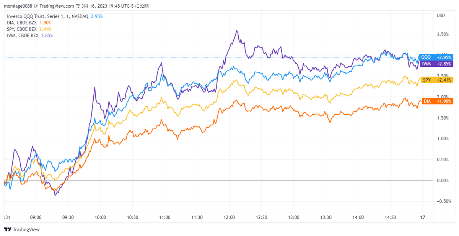Click the 2.41% value in SPY legend
The height and width of the screenshot is (236, 459).
tap(45, 29)
